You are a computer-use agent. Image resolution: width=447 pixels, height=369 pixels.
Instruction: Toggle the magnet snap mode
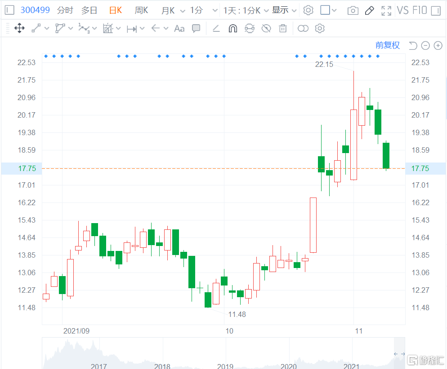pos(233,28)
